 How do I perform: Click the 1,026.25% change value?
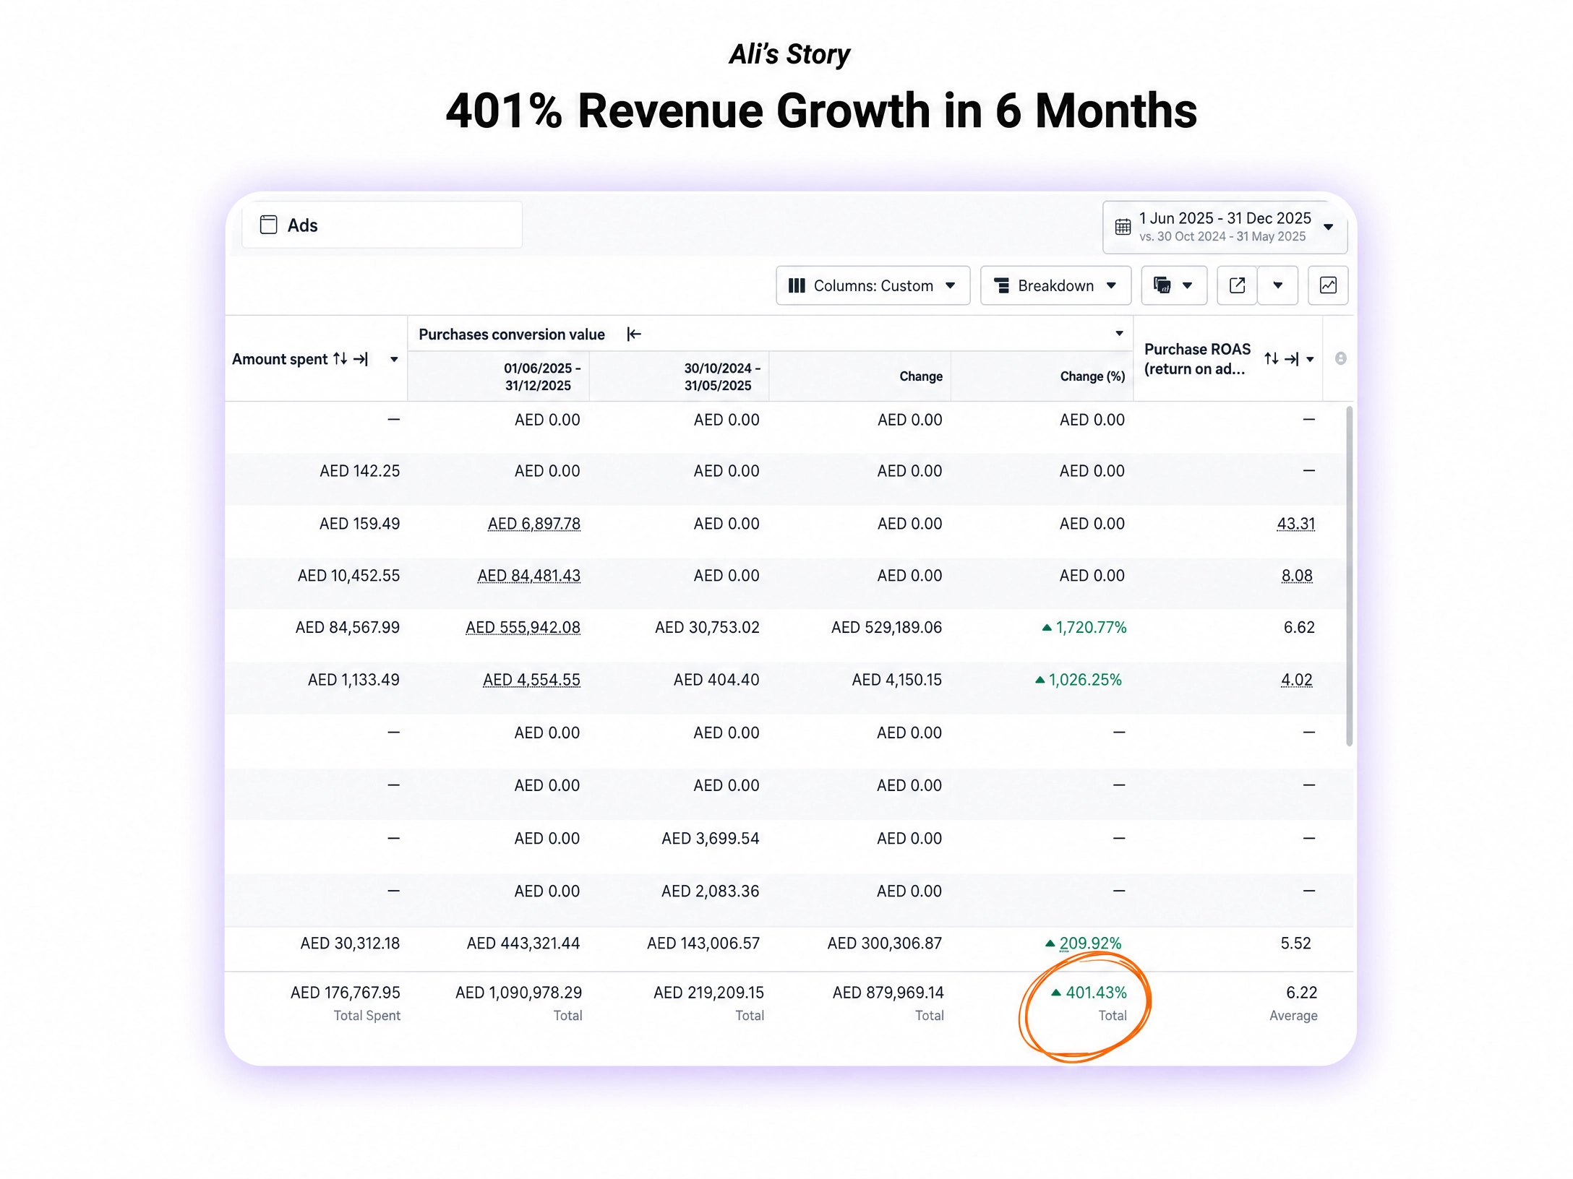click(x=1085, y=680)
